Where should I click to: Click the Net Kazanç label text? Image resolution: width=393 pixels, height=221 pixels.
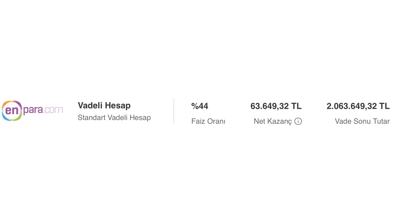[273, 121]
